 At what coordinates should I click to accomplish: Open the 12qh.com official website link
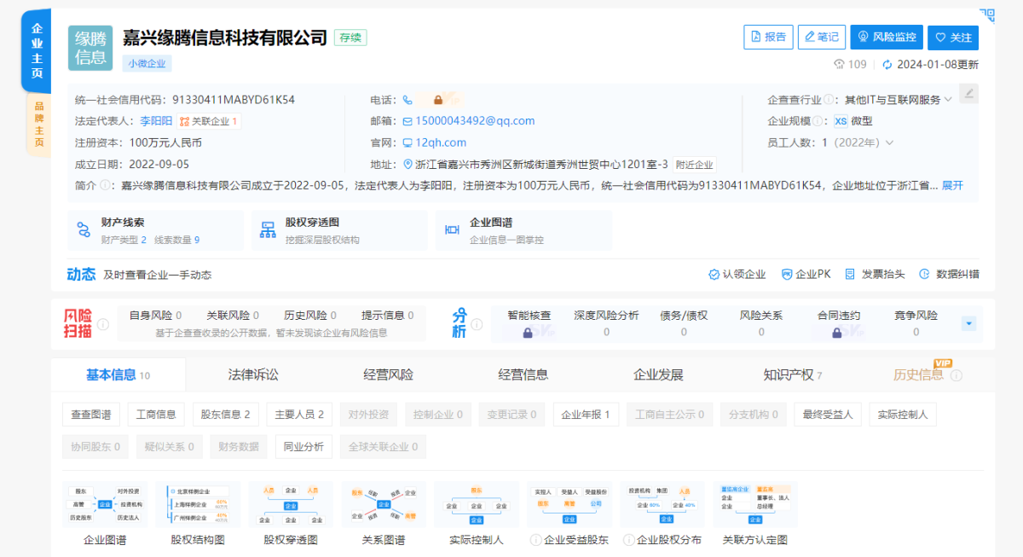pyautogui.click(x=442, y=142)
